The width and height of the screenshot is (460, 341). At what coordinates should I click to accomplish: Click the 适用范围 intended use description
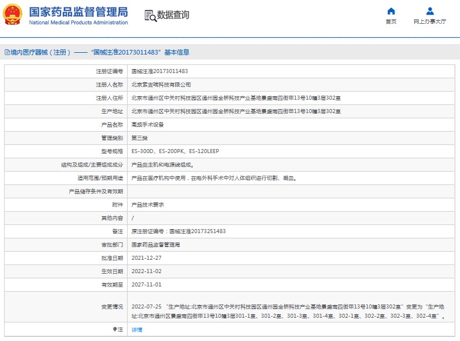point(214,178)
